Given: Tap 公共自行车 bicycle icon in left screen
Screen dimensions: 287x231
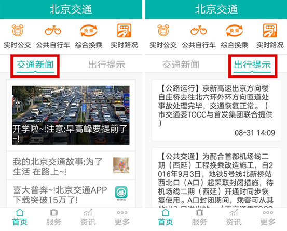Looking at the screenshot, I should coord(53,31).
